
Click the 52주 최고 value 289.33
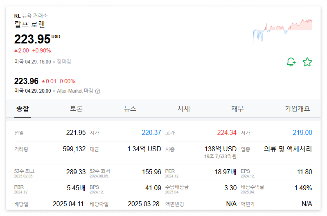(x=76, y=172)
